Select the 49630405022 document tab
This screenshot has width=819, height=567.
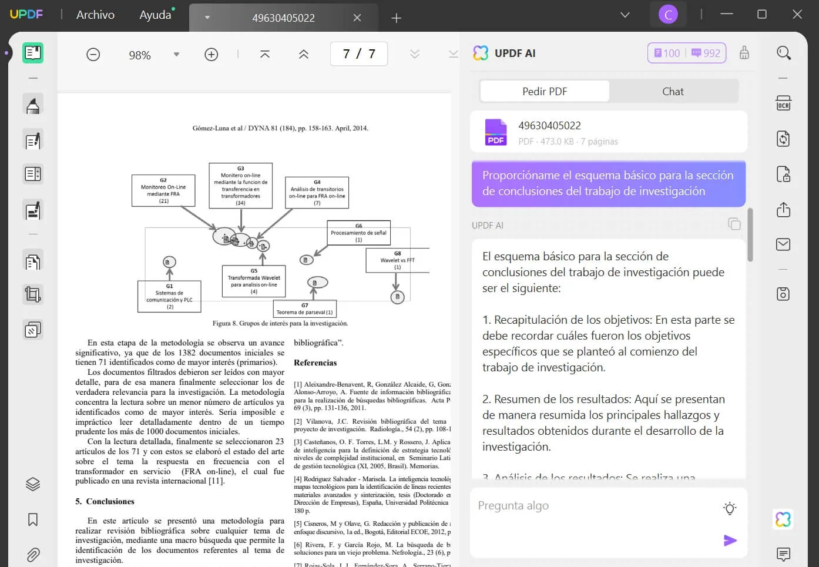[283, 18]
